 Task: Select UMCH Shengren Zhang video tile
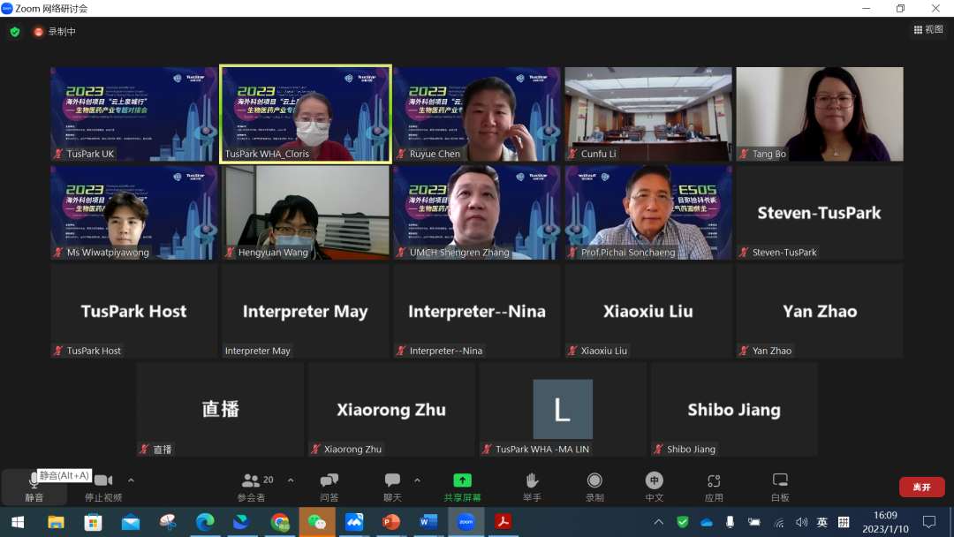(477, 212)
